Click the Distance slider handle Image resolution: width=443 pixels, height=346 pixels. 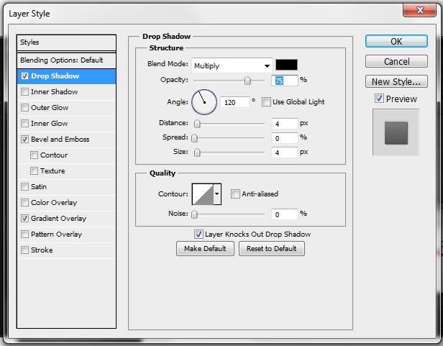tap(197, 124)
